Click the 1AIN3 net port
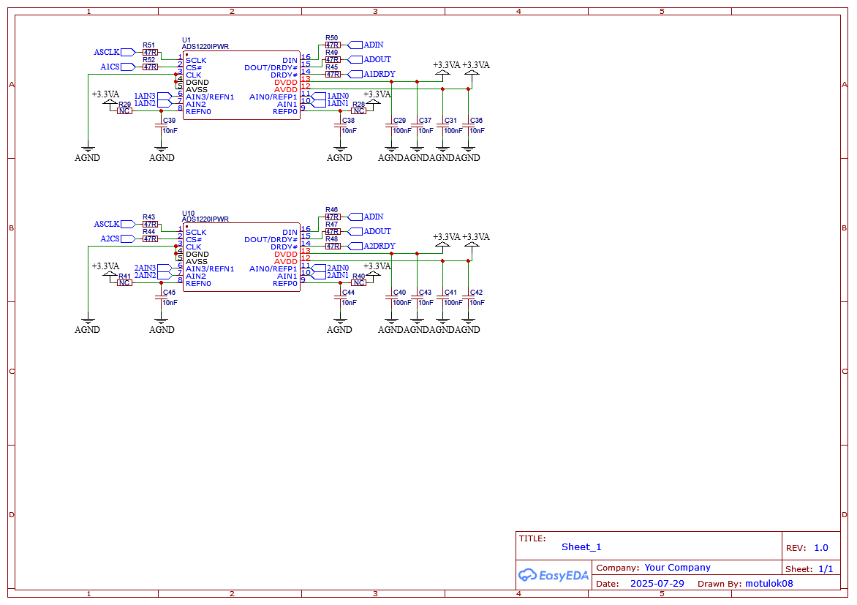 tap(153, 97)
